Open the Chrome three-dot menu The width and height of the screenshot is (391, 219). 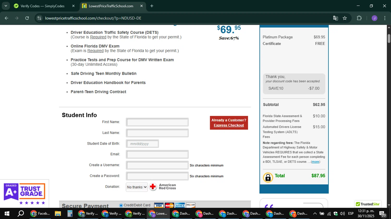[x=385, y=18]
